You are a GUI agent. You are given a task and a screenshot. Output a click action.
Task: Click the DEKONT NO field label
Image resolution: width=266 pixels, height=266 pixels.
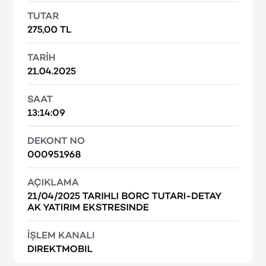coord(56,141)
